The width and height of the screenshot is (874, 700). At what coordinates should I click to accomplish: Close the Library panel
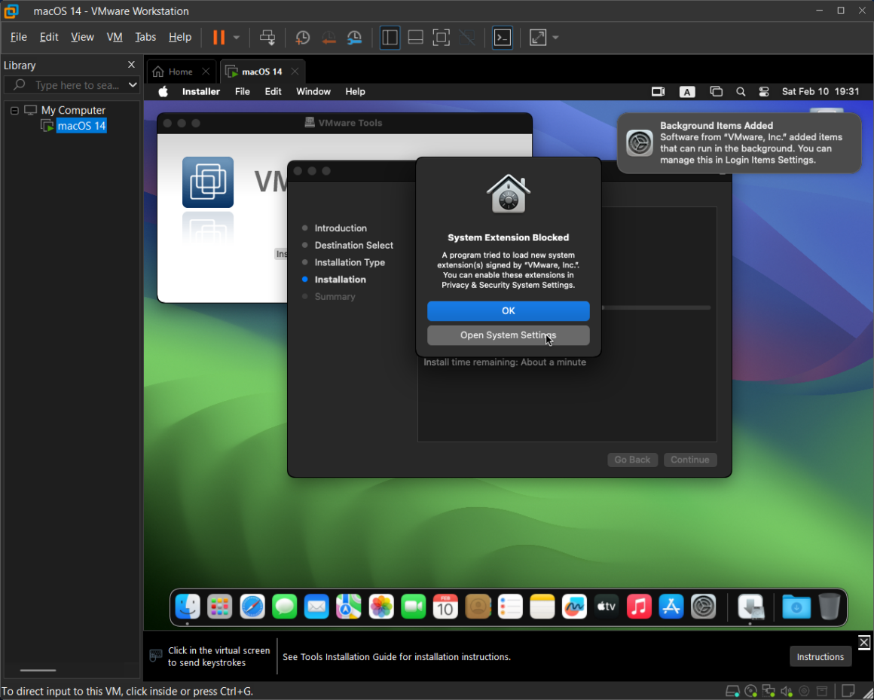(132, 65)
